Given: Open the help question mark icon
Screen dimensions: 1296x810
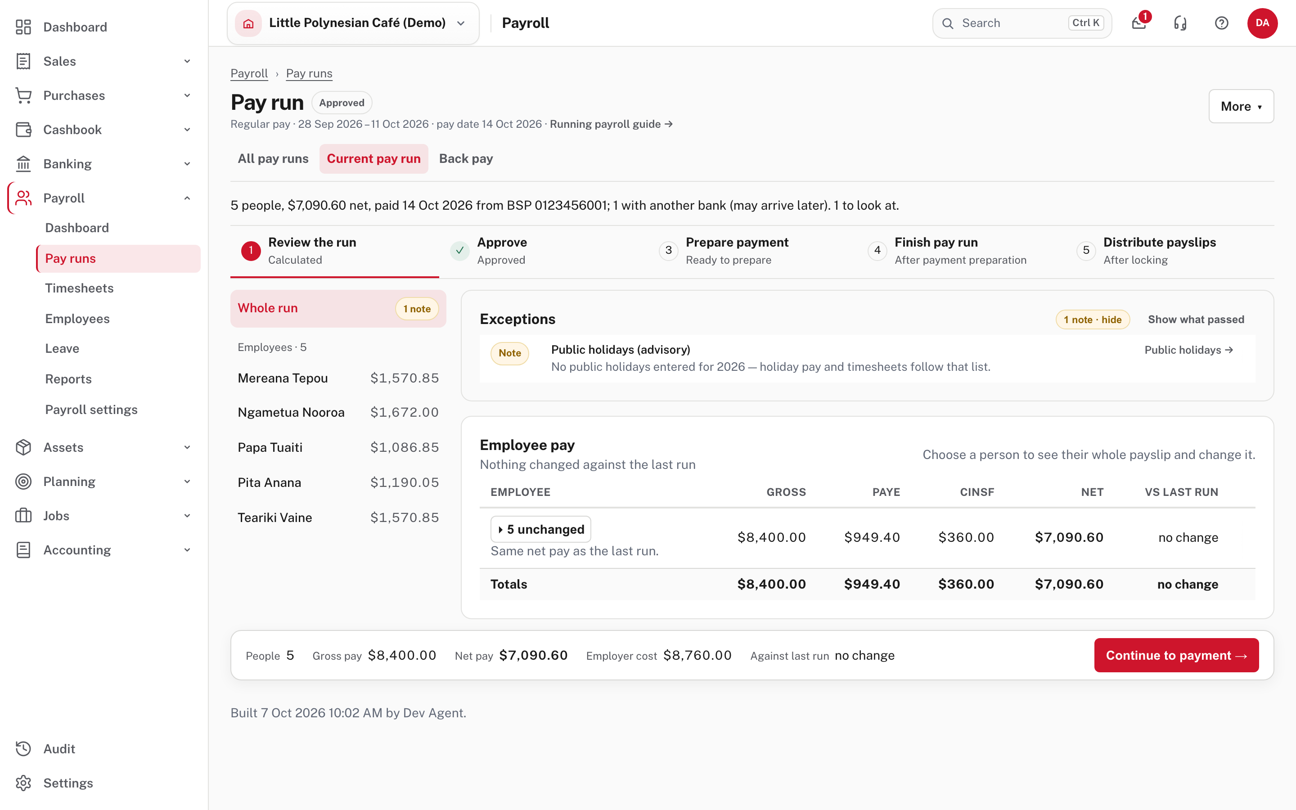Looking at the screenshot, I should point(1222,23).
